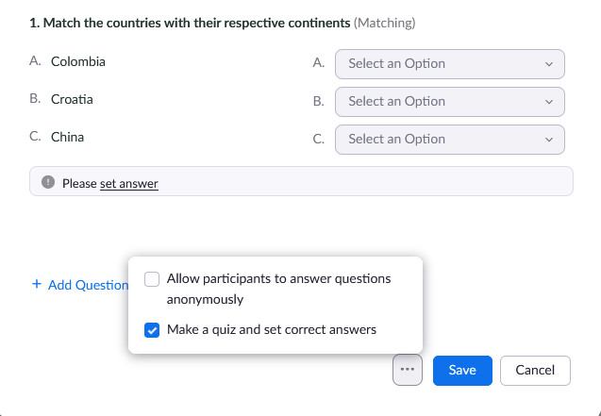This screenshot has width=601, height=416.
Task: Open the option dropdown for row C
Action: tap(449, 140)
